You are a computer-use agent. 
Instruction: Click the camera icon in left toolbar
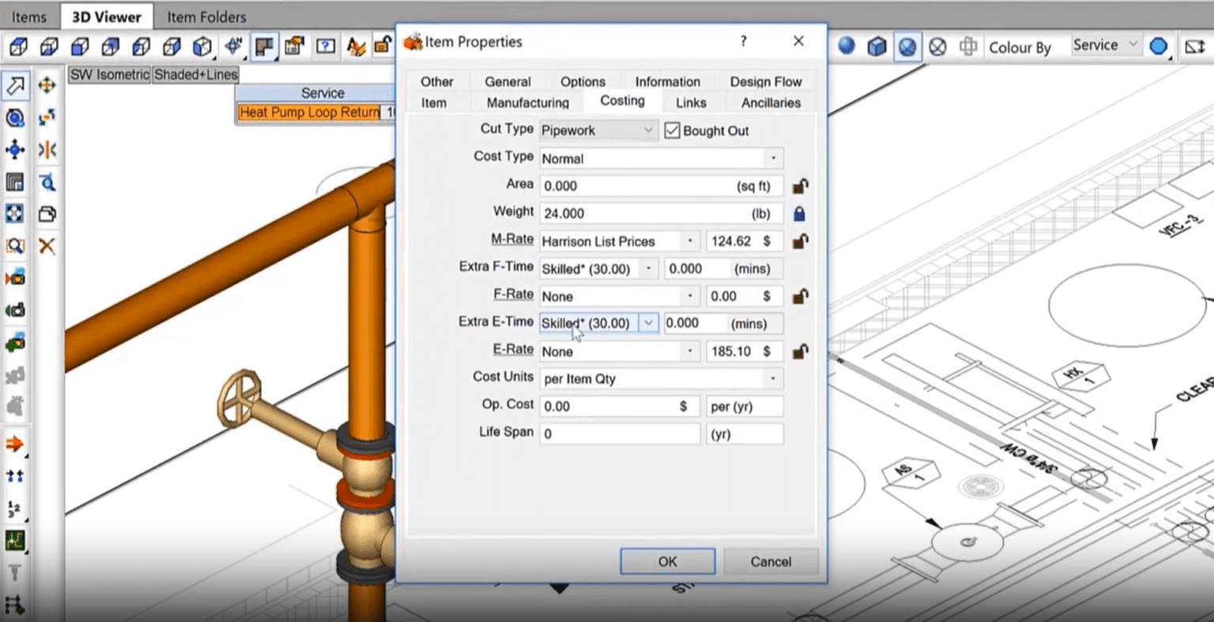[15, 310]
